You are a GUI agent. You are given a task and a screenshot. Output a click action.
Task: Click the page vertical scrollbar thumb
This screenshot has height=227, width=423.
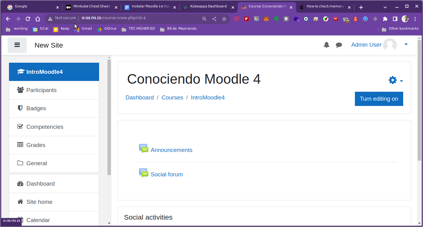pos(420,100)
